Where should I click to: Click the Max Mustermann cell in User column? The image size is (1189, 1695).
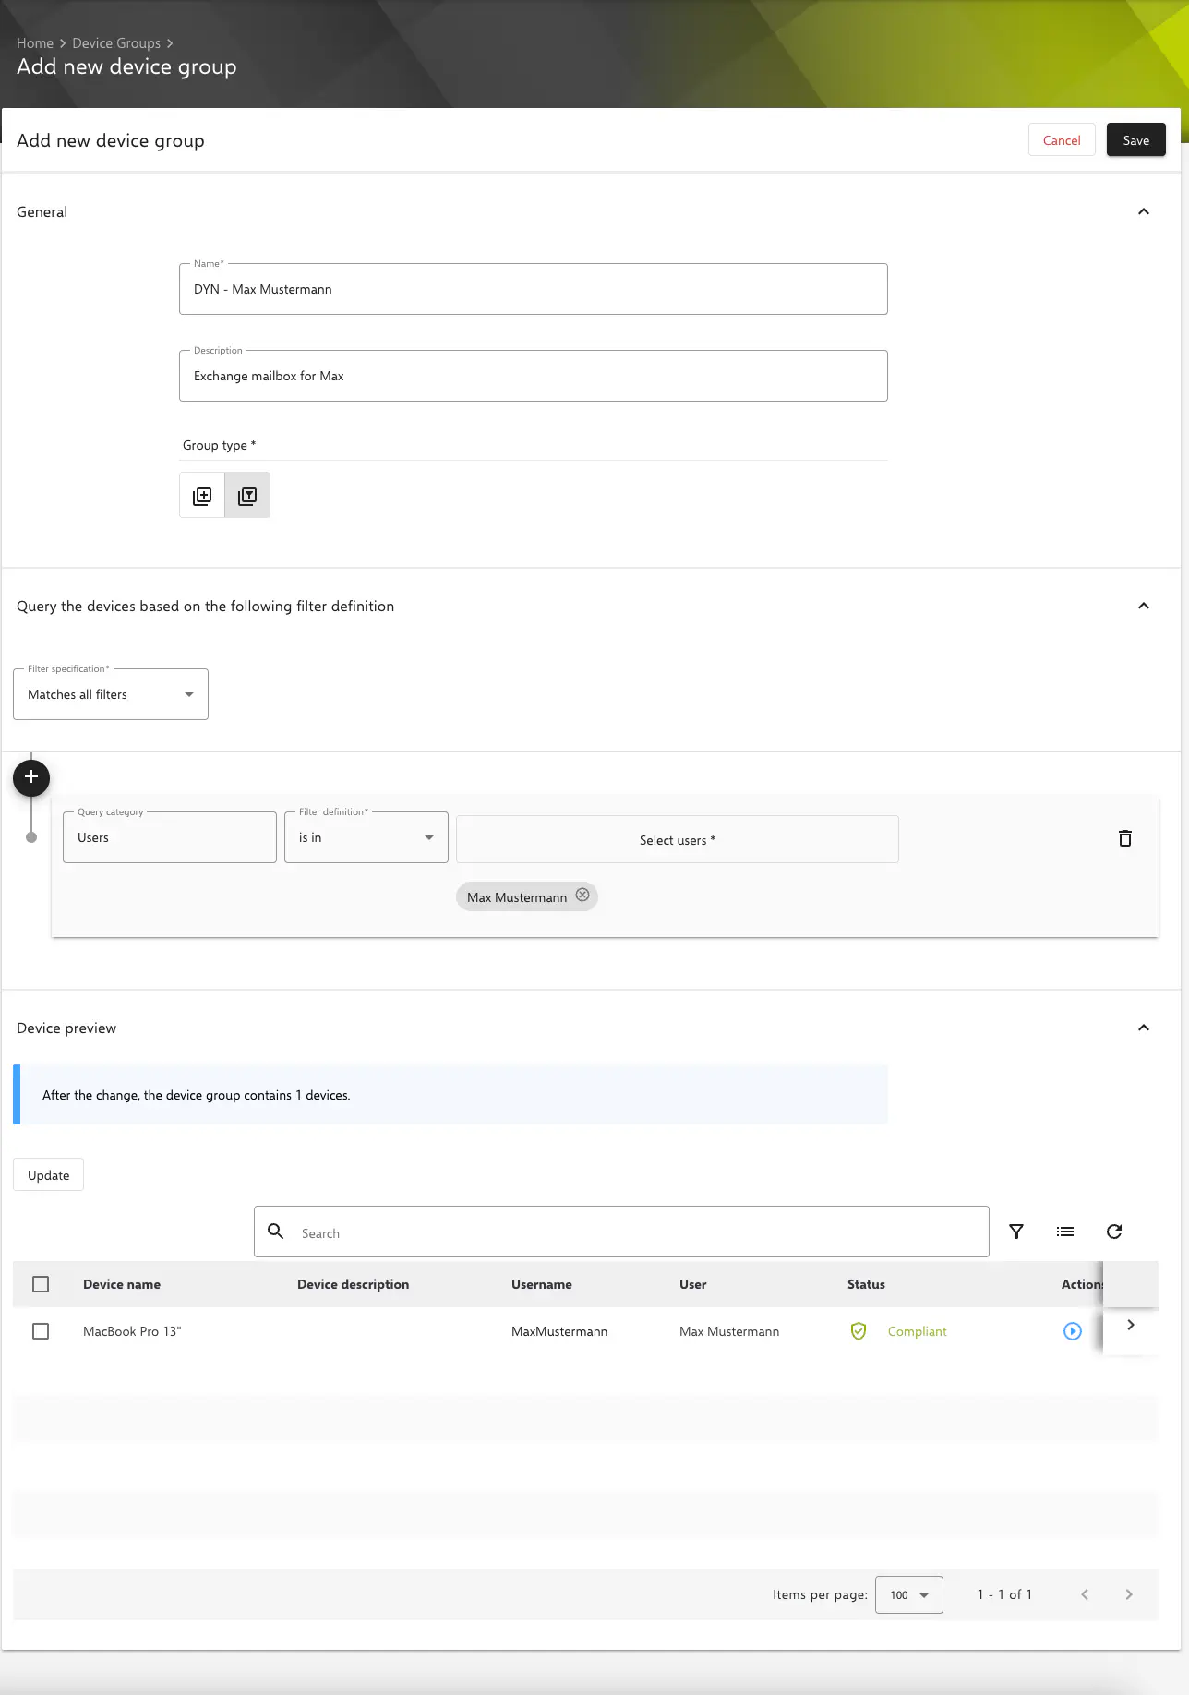click(x=729, y=1331)
